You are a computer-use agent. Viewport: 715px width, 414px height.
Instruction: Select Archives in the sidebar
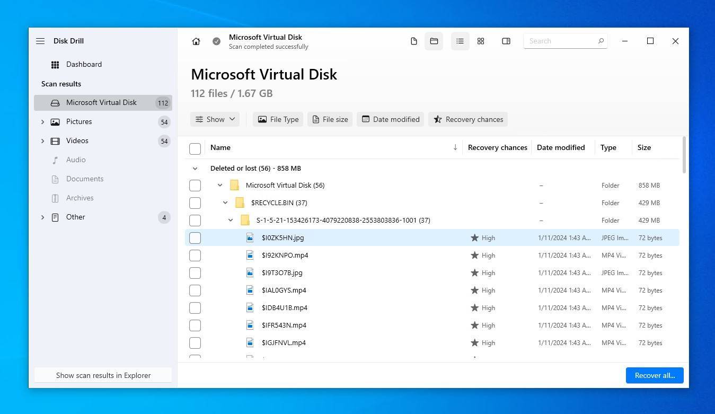click(103, 198)
